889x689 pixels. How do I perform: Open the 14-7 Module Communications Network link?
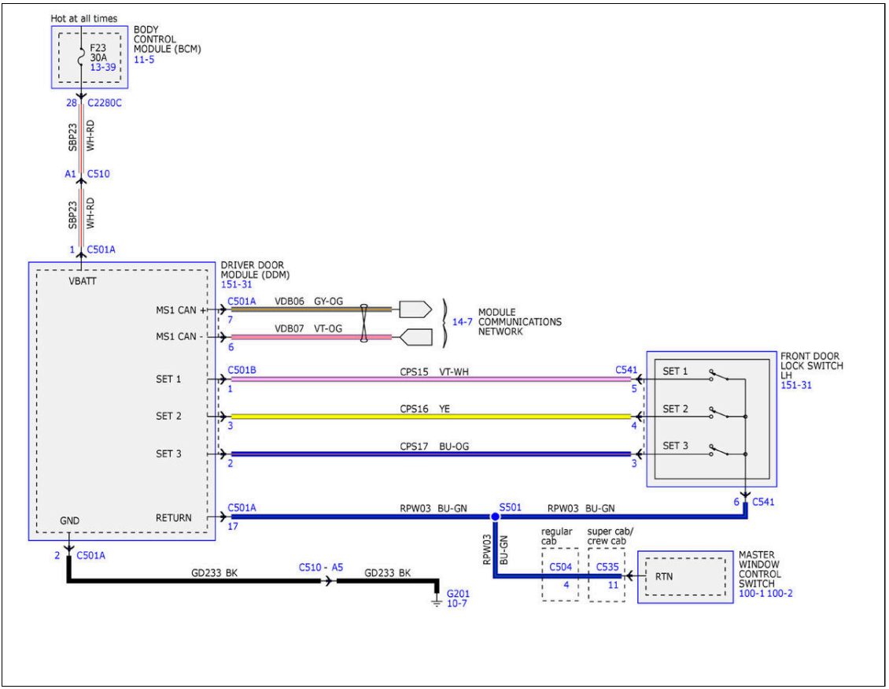pyautogui.click(x=462, y=322)
